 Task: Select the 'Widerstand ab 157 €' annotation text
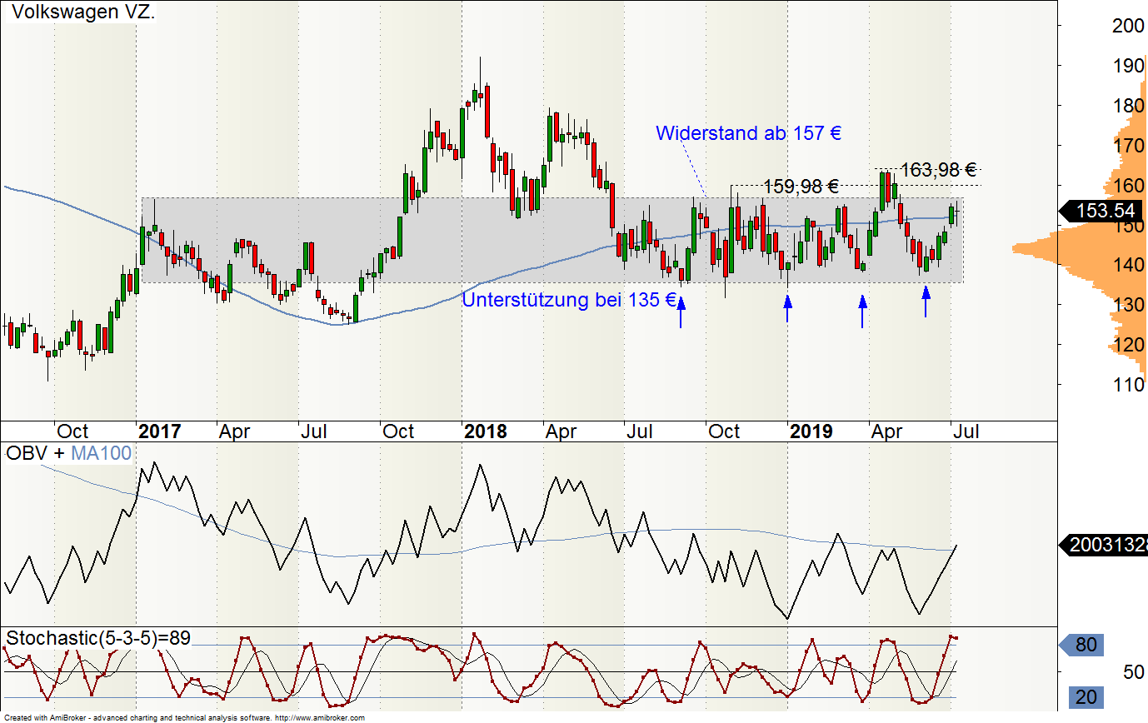pyautogui.click(x=750, y=133)
